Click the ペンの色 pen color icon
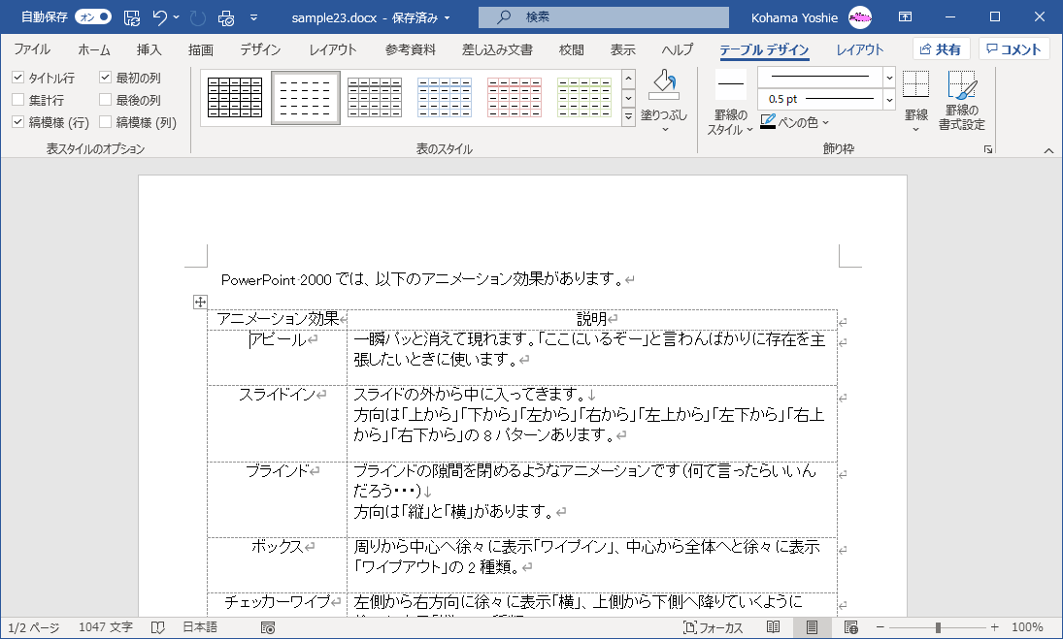The image size is (1063, 639). point(768,122)
